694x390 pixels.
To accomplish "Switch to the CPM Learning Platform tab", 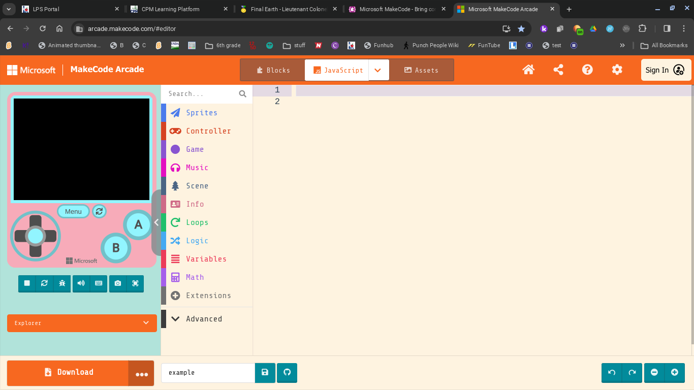I will coord(178,9).
